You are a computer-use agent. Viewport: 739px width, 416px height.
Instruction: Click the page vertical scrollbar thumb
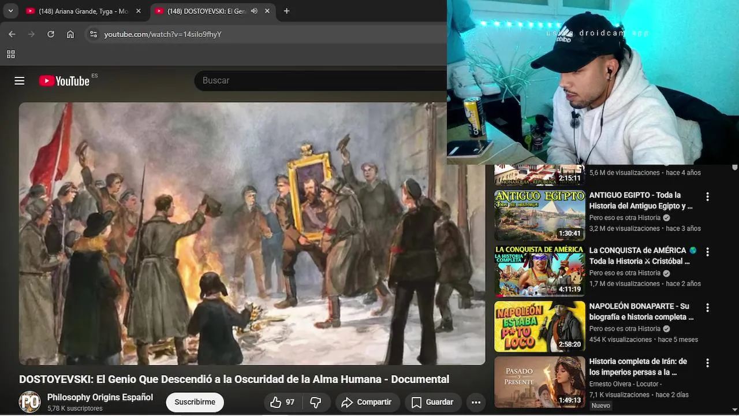click(734, 168)
